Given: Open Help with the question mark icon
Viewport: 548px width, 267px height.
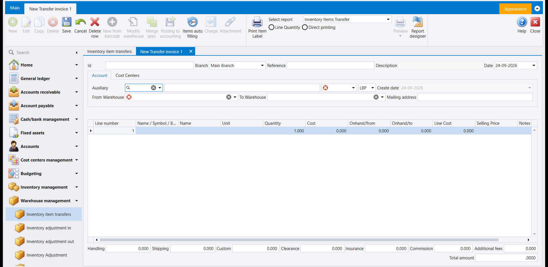Looking at the screenshot, I should 522,22.
